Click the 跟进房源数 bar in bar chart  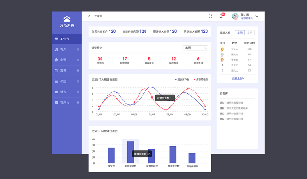192,158
